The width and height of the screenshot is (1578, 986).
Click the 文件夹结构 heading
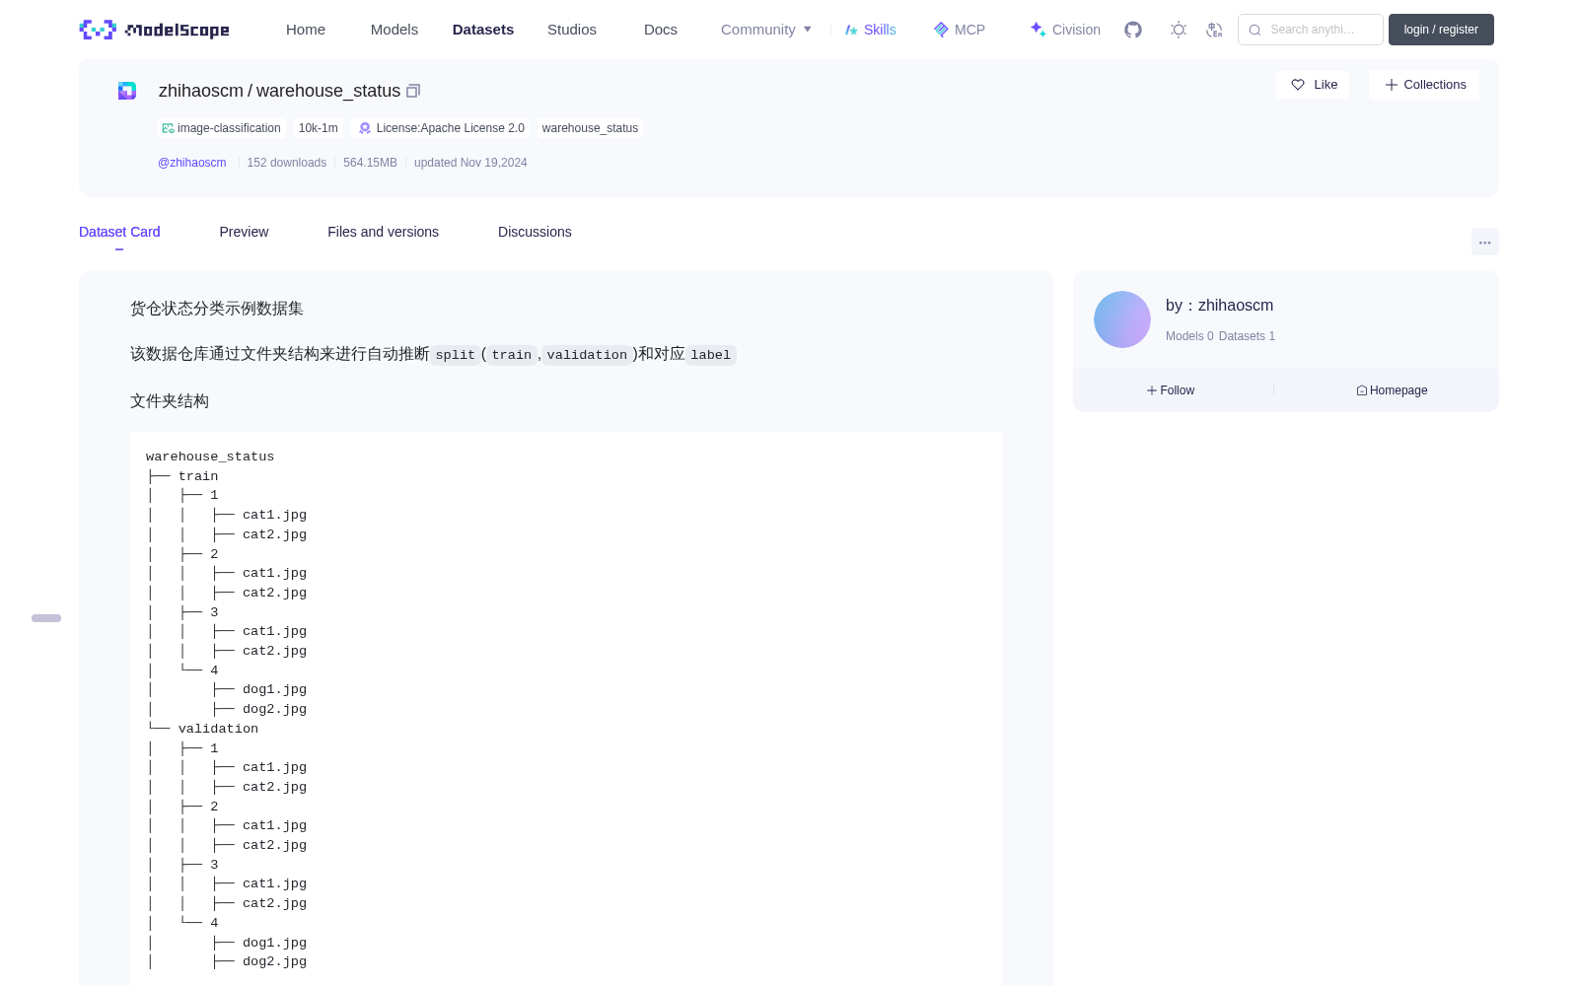170,401
